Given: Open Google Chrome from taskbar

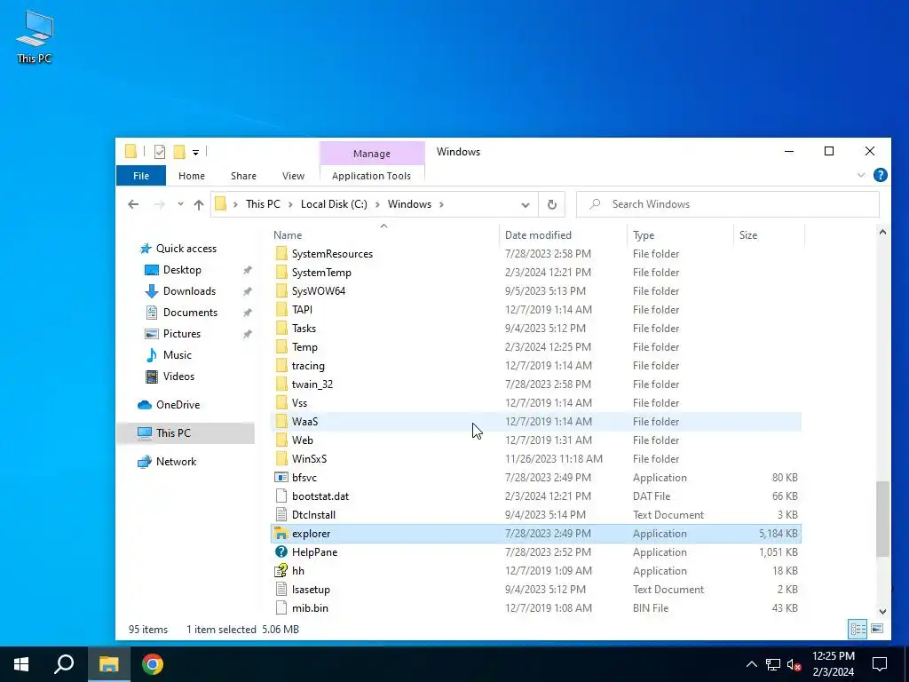Looking at the screenshot, I should click(153, 664).
